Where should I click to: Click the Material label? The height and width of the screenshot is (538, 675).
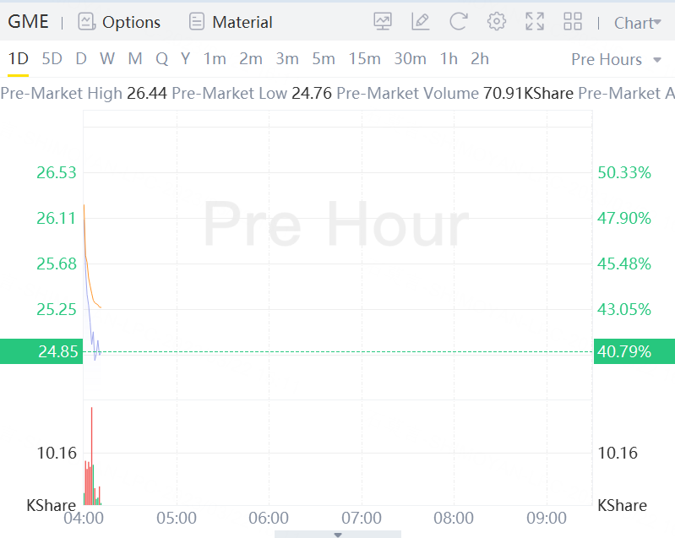tap(242, 22)
